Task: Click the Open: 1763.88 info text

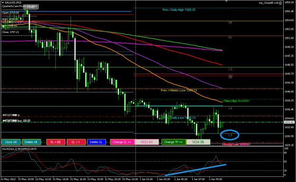Action: click(x=10, y=13)
